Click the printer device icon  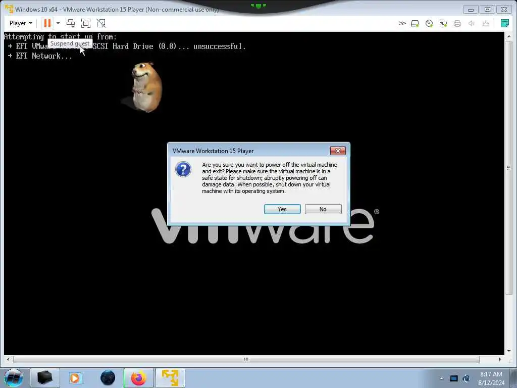pyautogui.click(x=457, y=23)
